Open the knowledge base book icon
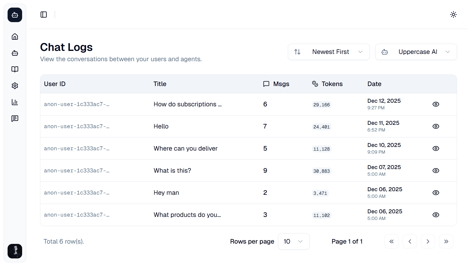This screenshot has height=266, width=468. click(15, 69)
